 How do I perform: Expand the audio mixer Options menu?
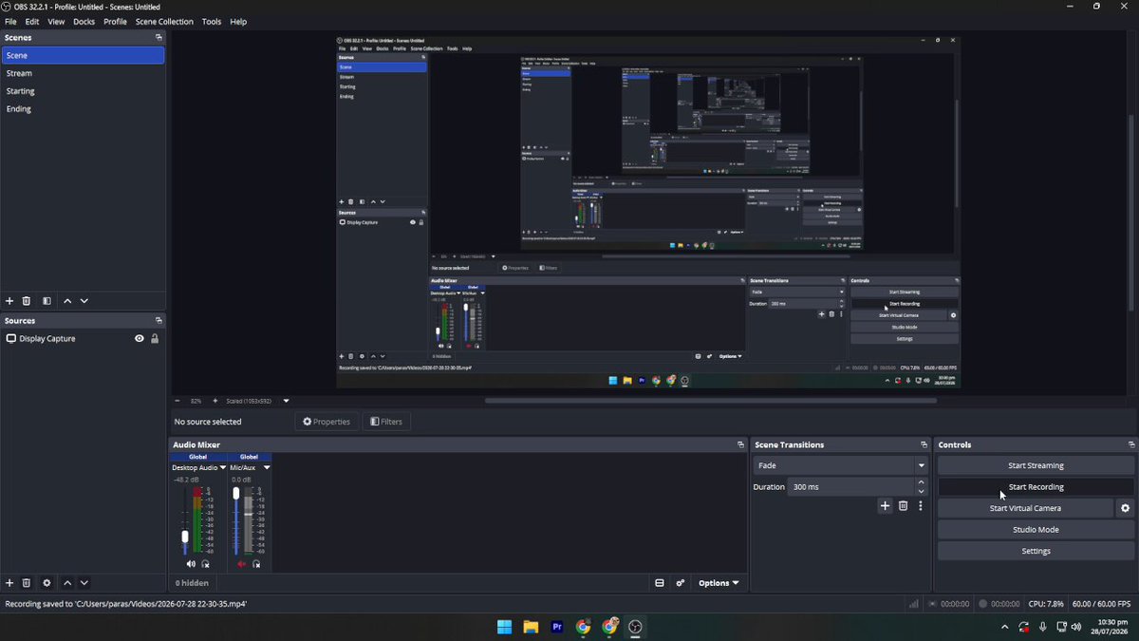coord(719,583)
